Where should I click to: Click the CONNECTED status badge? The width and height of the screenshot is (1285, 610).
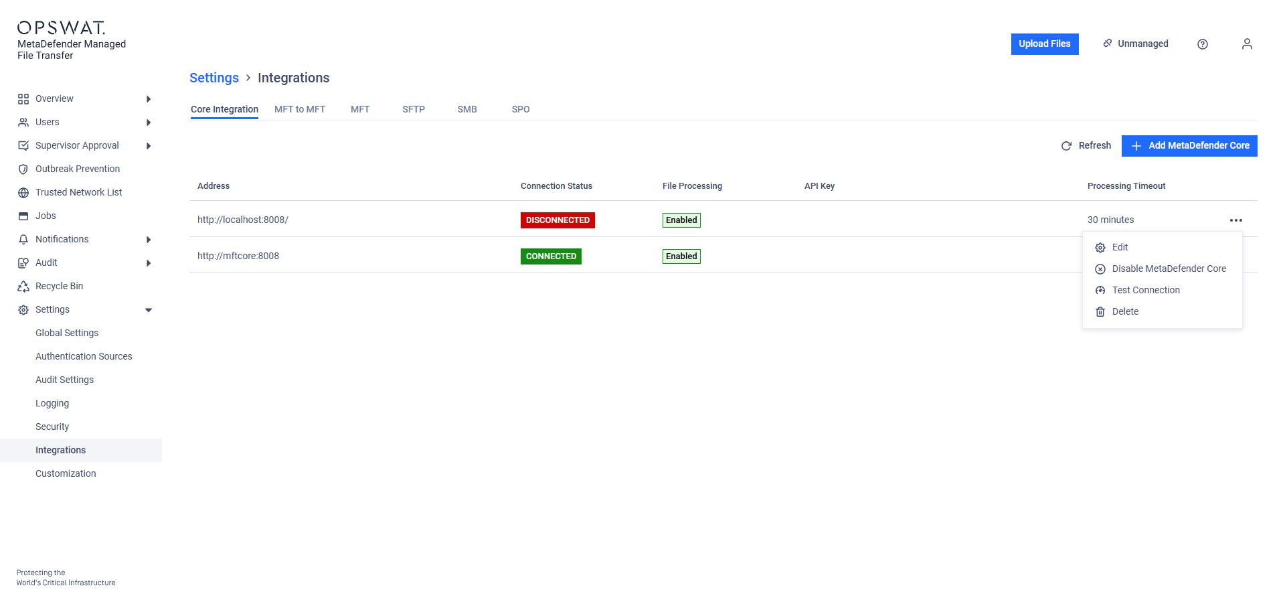(x=551, y=256)
